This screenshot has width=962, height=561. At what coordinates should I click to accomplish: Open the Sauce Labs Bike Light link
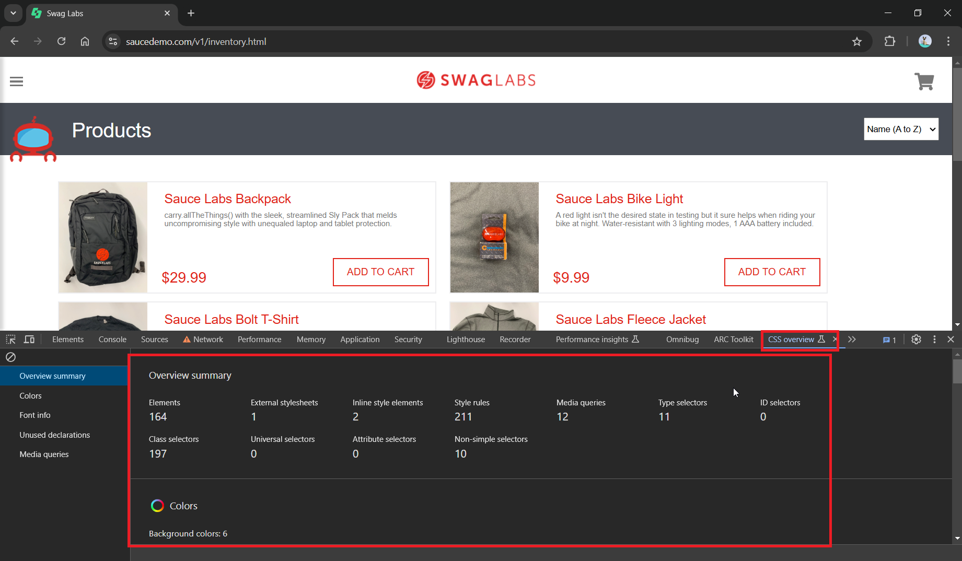[x=619, y=199]
